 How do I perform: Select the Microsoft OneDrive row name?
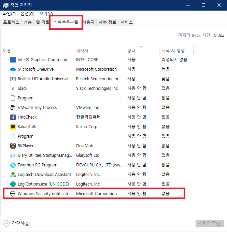[36, 69]
